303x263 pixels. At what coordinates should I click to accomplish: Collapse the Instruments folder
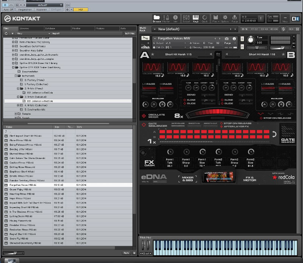(x=16, y=76)
